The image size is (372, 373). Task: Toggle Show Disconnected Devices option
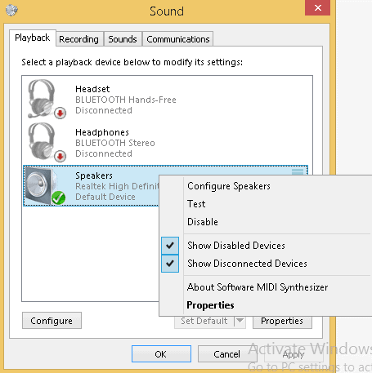click(247, 264)
